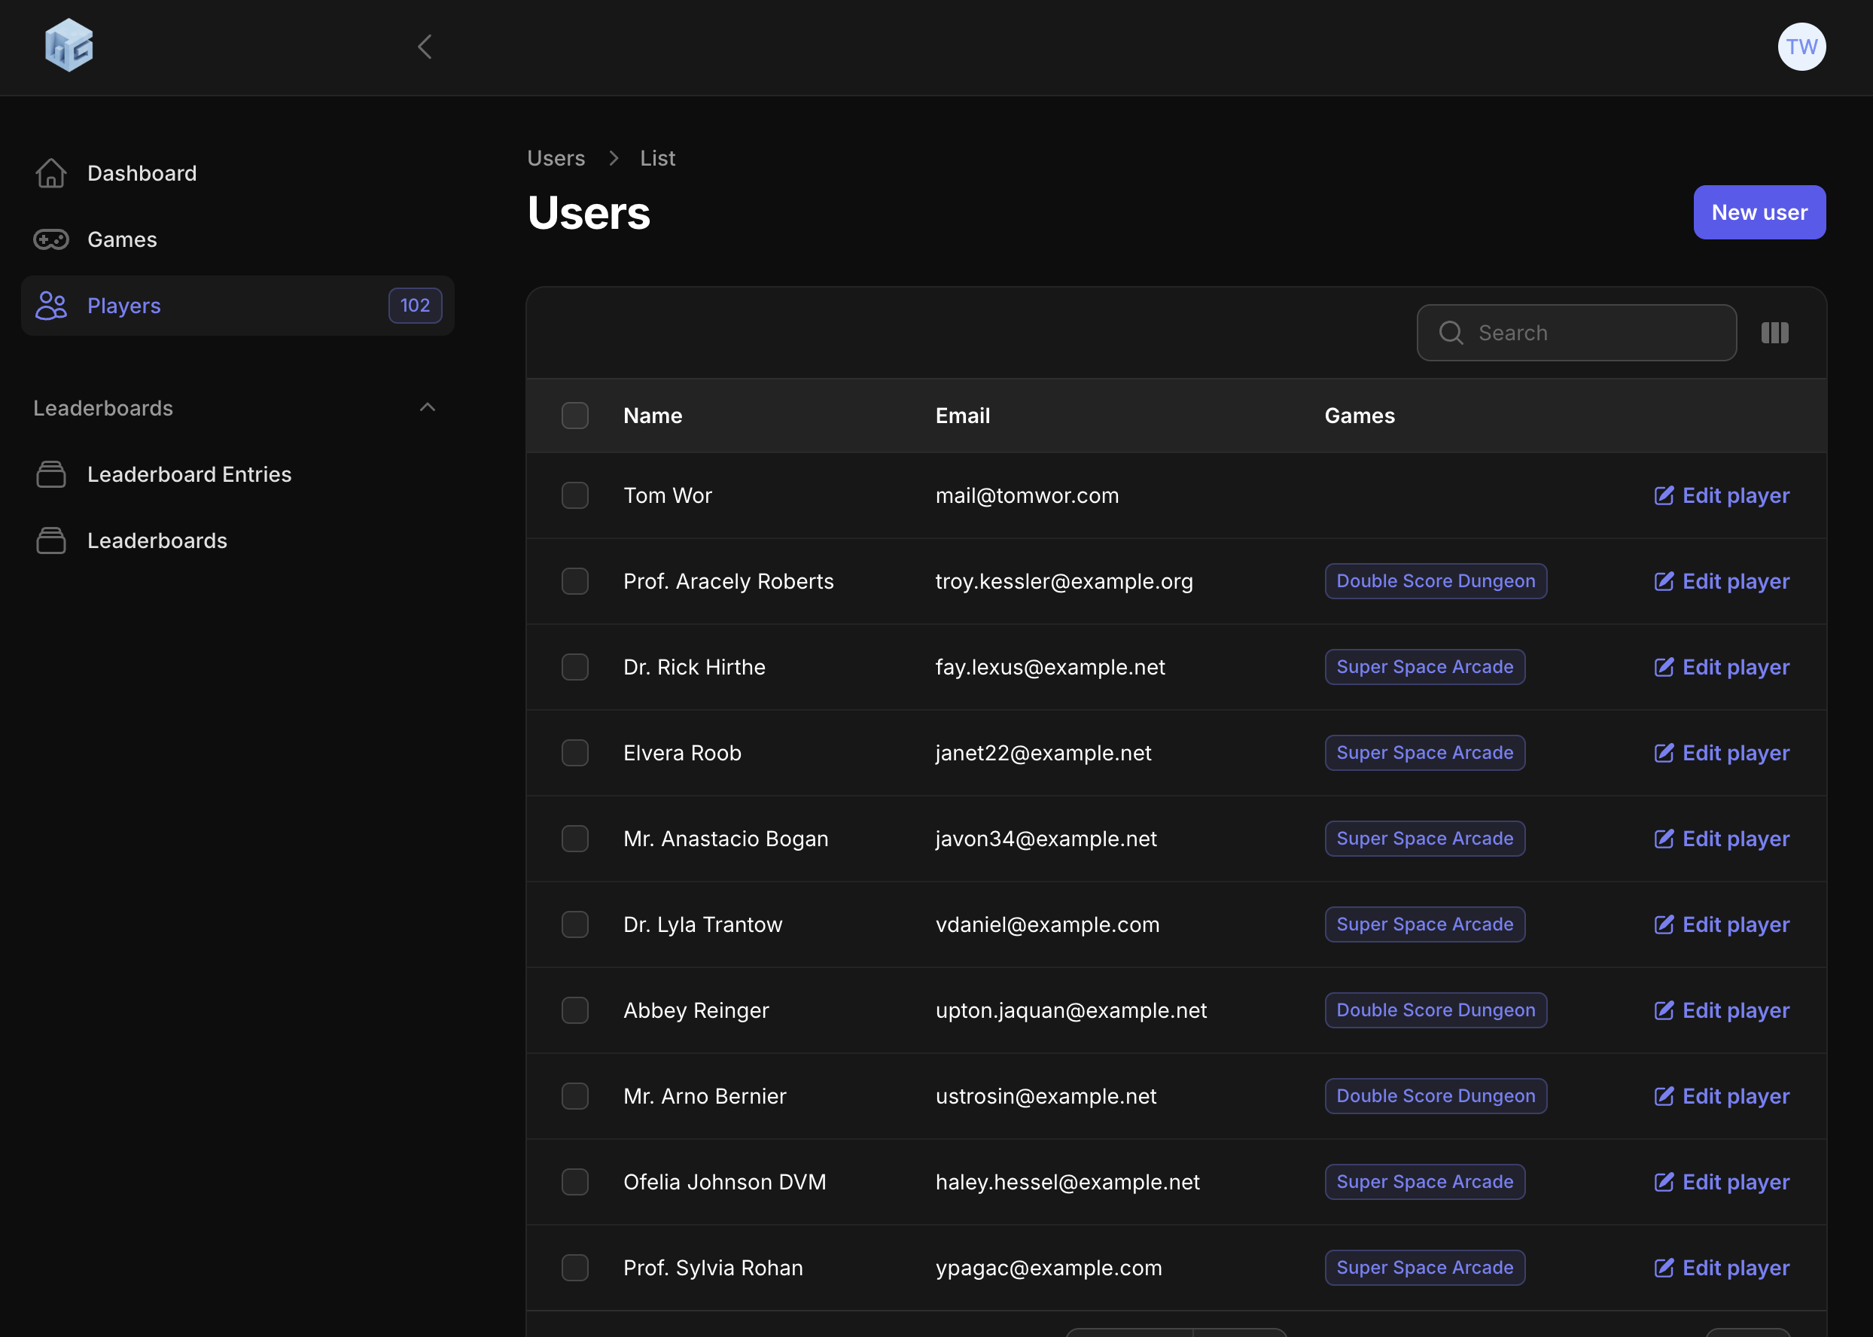This screenshot has width=1873, height=1337.
Task: Click the Users breadcrumb link
Action: click(x=556, y=158)
